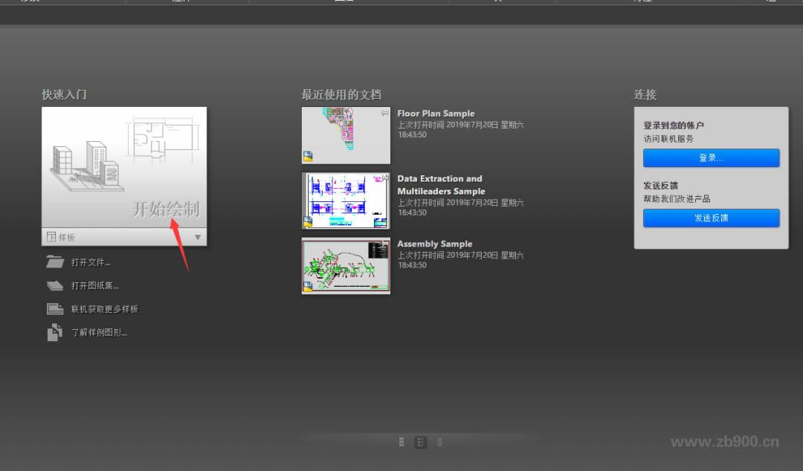
Task: Switch recent documents to detailed list view
Action: [420, 441]
